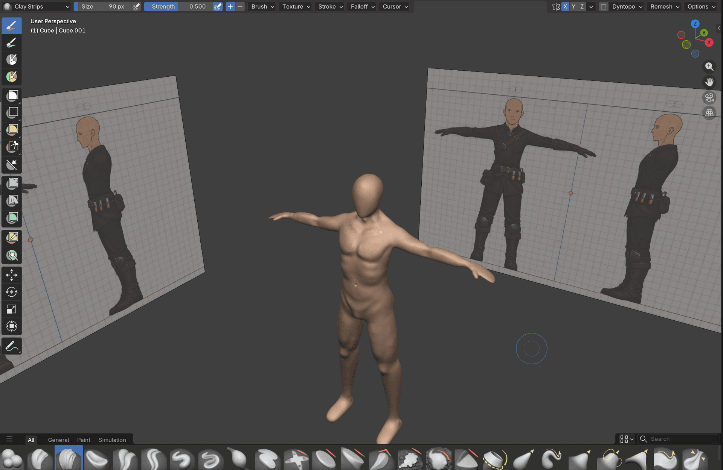Open the Falloff dropdown
Screen dimensions: 723x470
click(x=362, y=6)
